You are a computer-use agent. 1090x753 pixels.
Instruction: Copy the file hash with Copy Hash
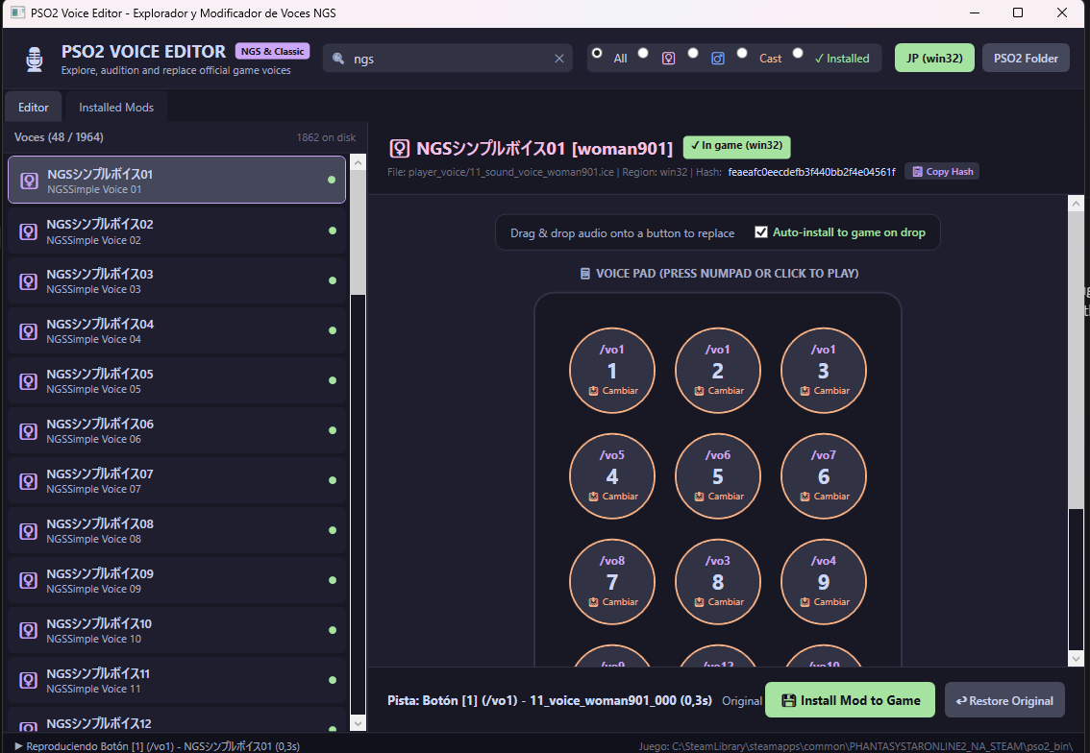(x=942, y=172)
